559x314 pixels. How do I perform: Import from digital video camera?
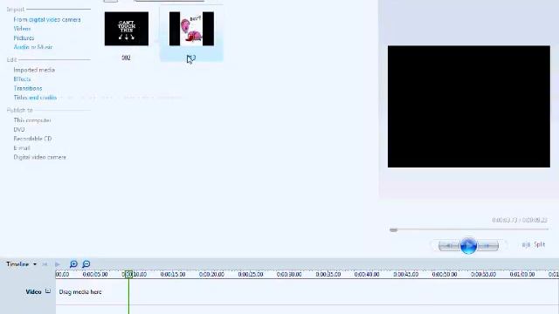(x=47, y=19)
